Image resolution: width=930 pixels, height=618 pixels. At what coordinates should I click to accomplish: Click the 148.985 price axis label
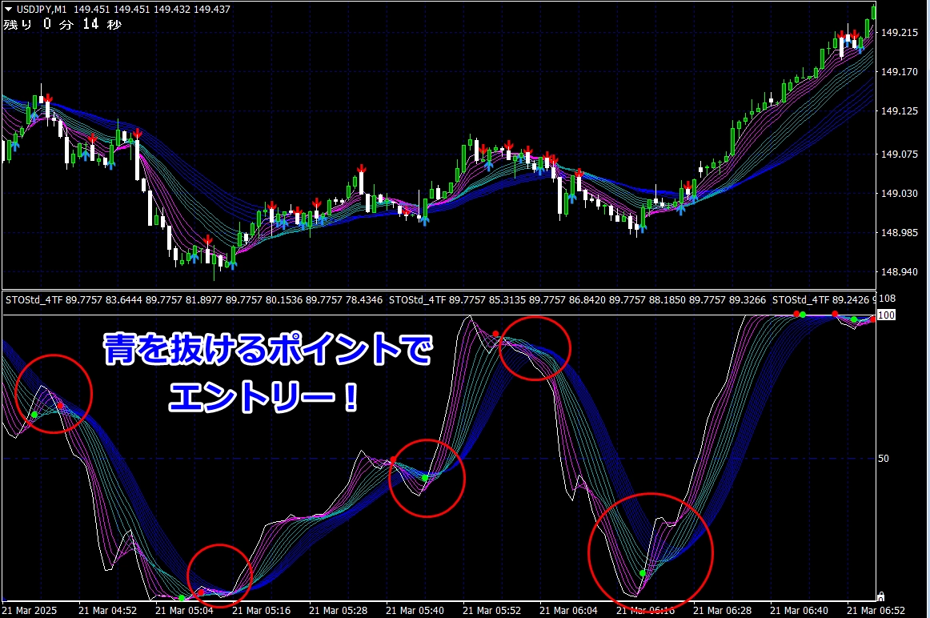[x=899, y=232]
